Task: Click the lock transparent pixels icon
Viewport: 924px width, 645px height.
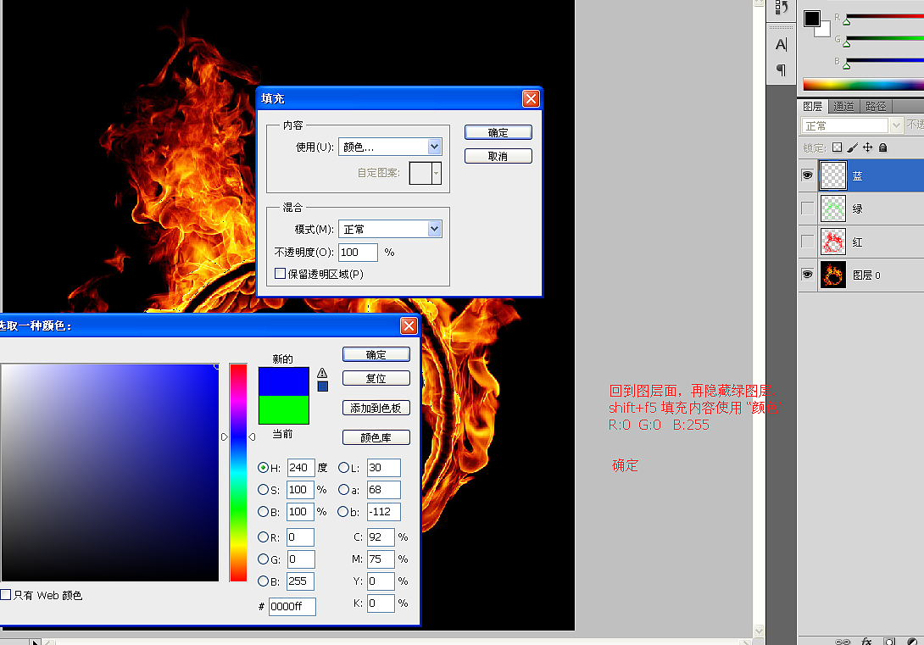Action: [x=837, y=147]
